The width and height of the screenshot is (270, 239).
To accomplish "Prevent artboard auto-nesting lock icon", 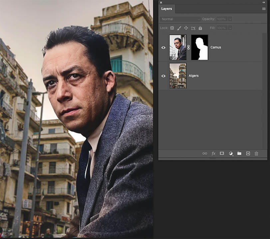I will tap(193, 28).
